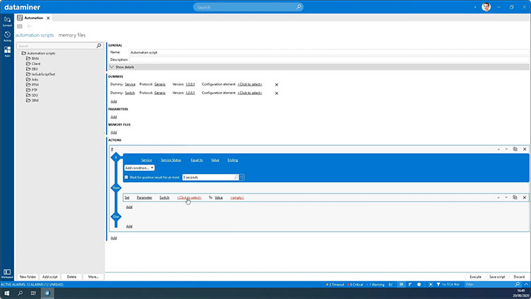
Task: Open Windows Start menu
Action: click(7, 293)
